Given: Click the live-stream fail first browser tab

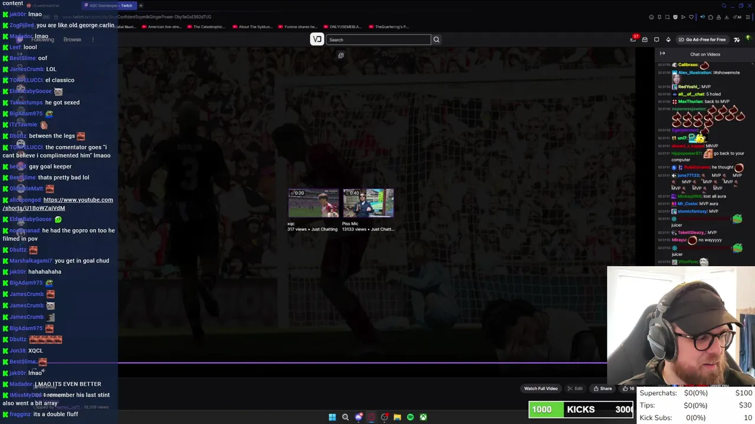Looking at the screenshot, I should (44, 5).
